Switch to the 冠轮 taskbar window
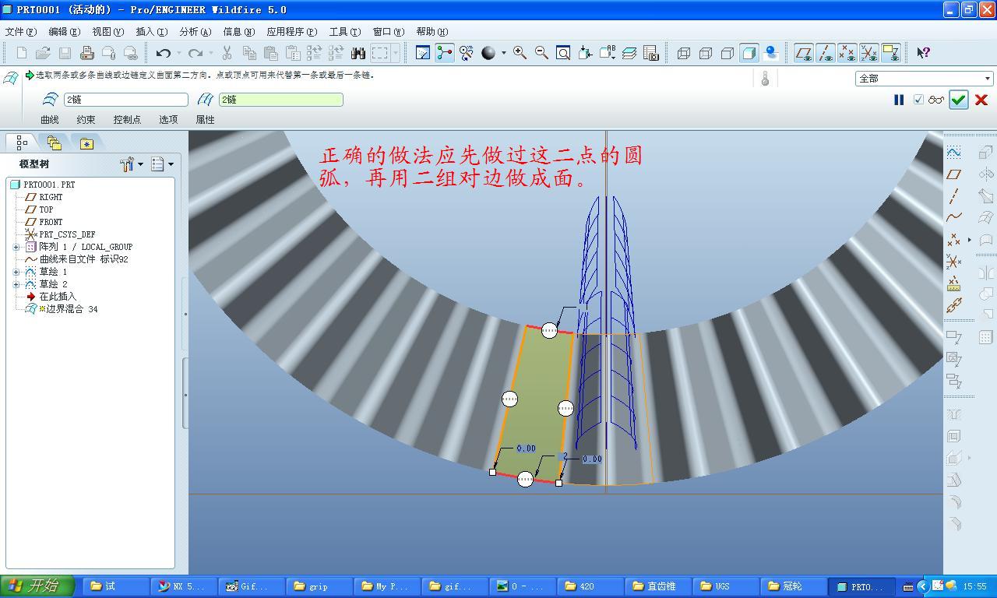The width and height of the screenshot is (997, 598). tap(792, 586)
